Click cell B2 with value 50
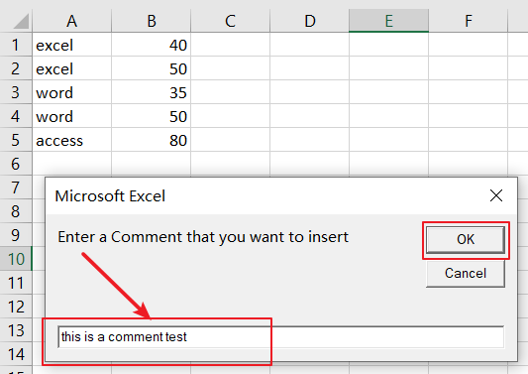Image resolution: width=528 pixels, height=374 pixels. point(152,68)
